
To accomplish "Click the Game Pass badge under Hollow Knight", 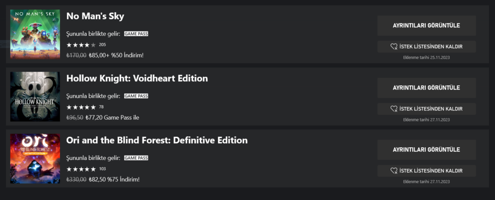I will tap(136, 96).
